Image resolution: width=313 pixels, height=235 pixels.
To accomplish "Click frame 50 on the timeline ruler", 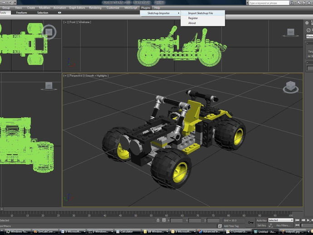I will [136, 215].
